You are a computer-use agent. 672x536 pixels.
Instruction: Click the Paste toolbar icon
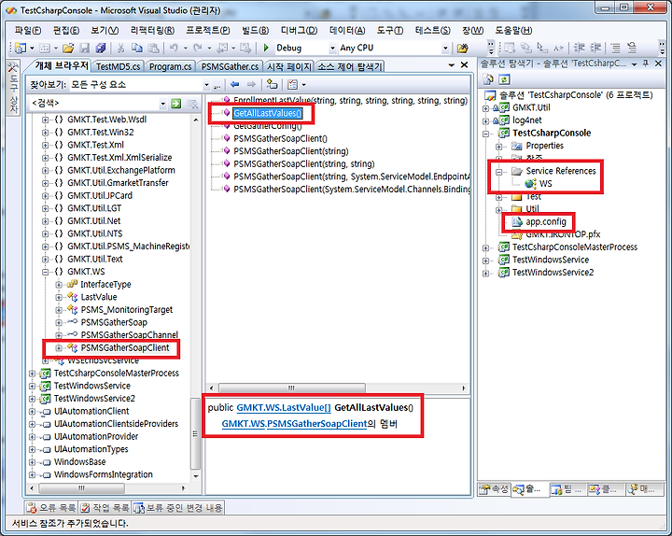153,48
